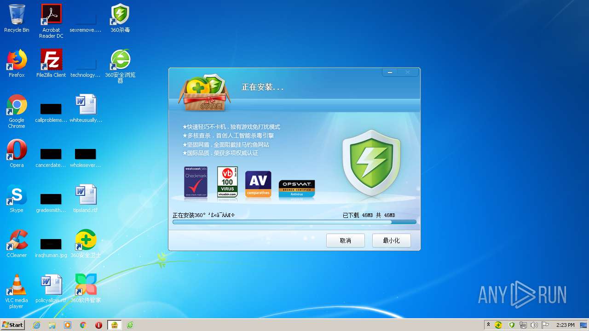Click the 360 shield tray icon
This screenshot has height=331, width=589.
[x=512, y=325]
